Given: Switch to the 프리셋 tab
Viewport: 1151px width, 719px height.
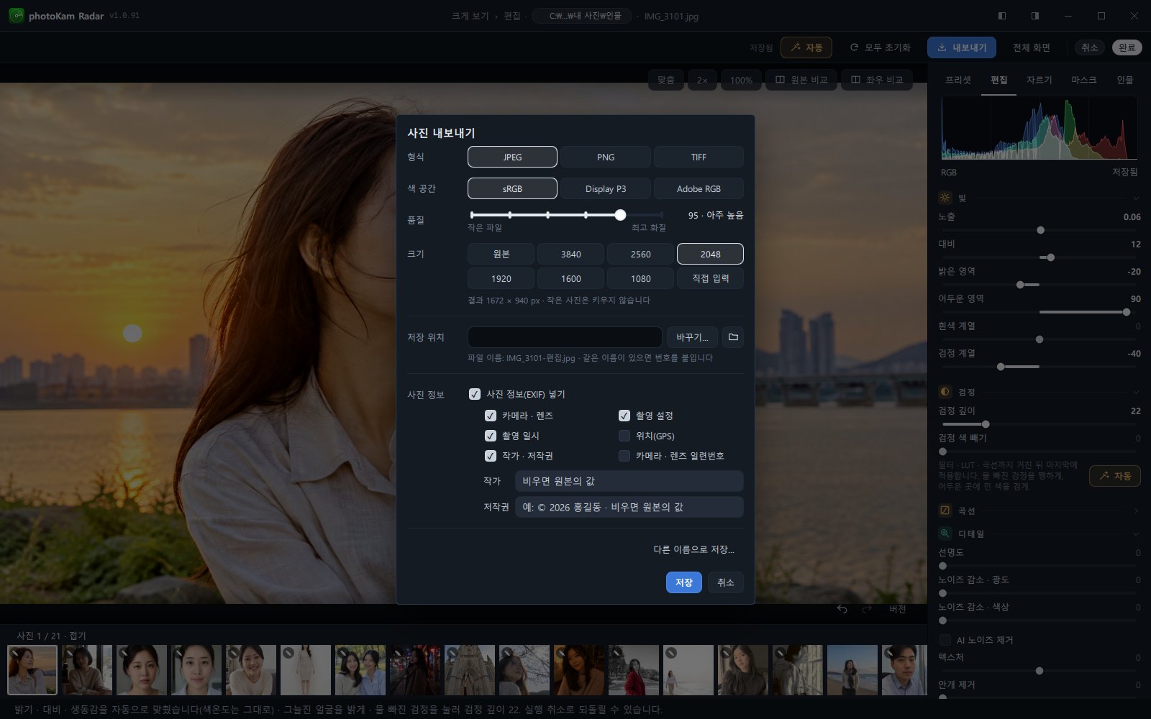Looking at the screenshot, I should click(958, 80).
